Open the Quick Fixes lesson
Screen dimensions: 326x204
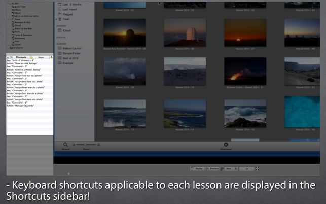tap(19, 7)
